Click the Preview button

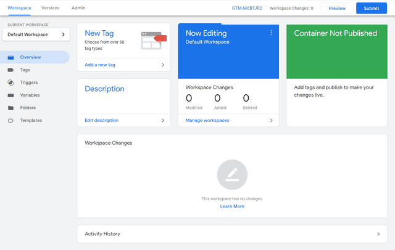tap(337, 8)
